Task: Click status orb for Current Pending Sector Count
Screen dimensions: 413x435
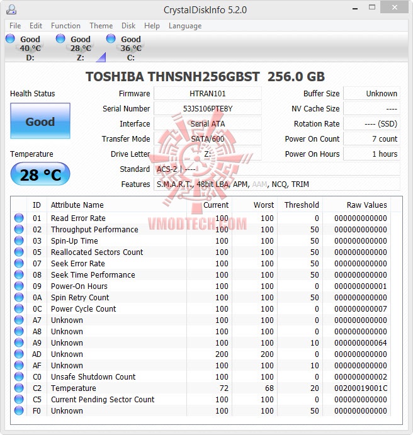Action: 19,399
